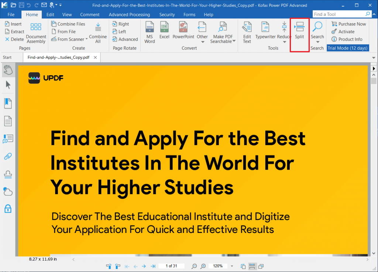Click the Combine All button
Screen dimensions: 378x272
tap(98, 33)
